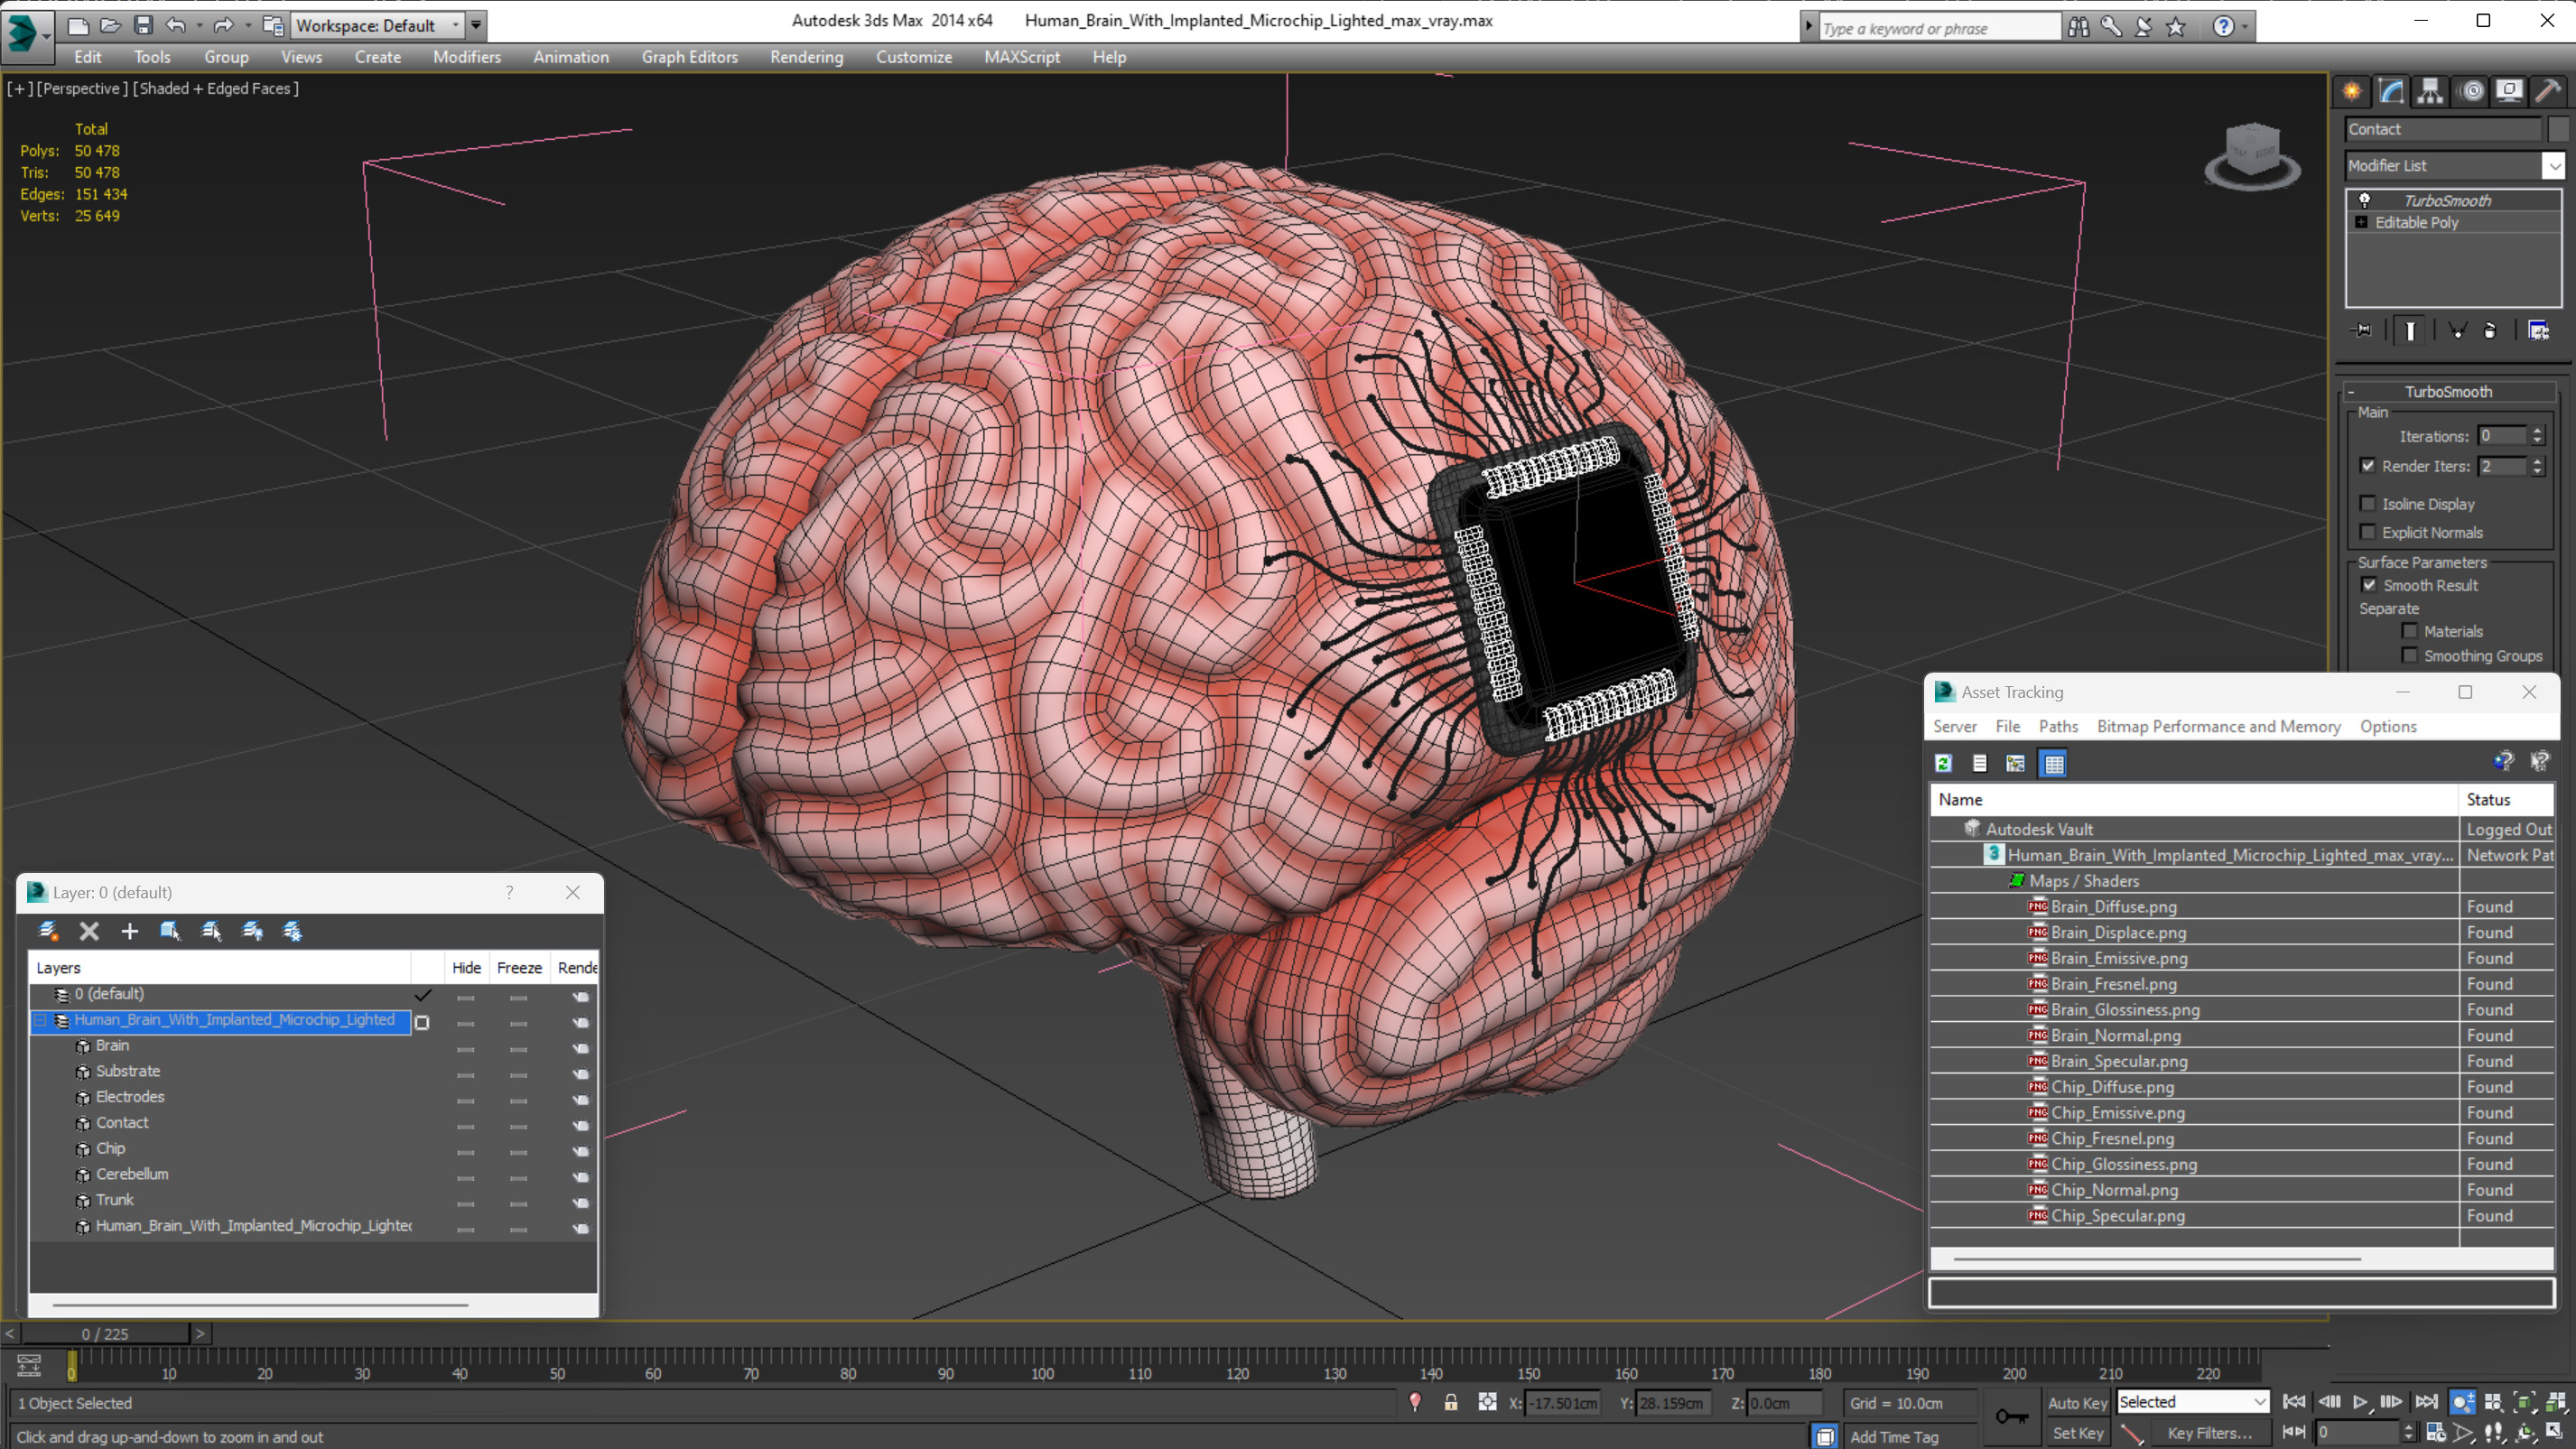
Task: Toggle the Render Iters checkbox
Action: [2367, 466]
